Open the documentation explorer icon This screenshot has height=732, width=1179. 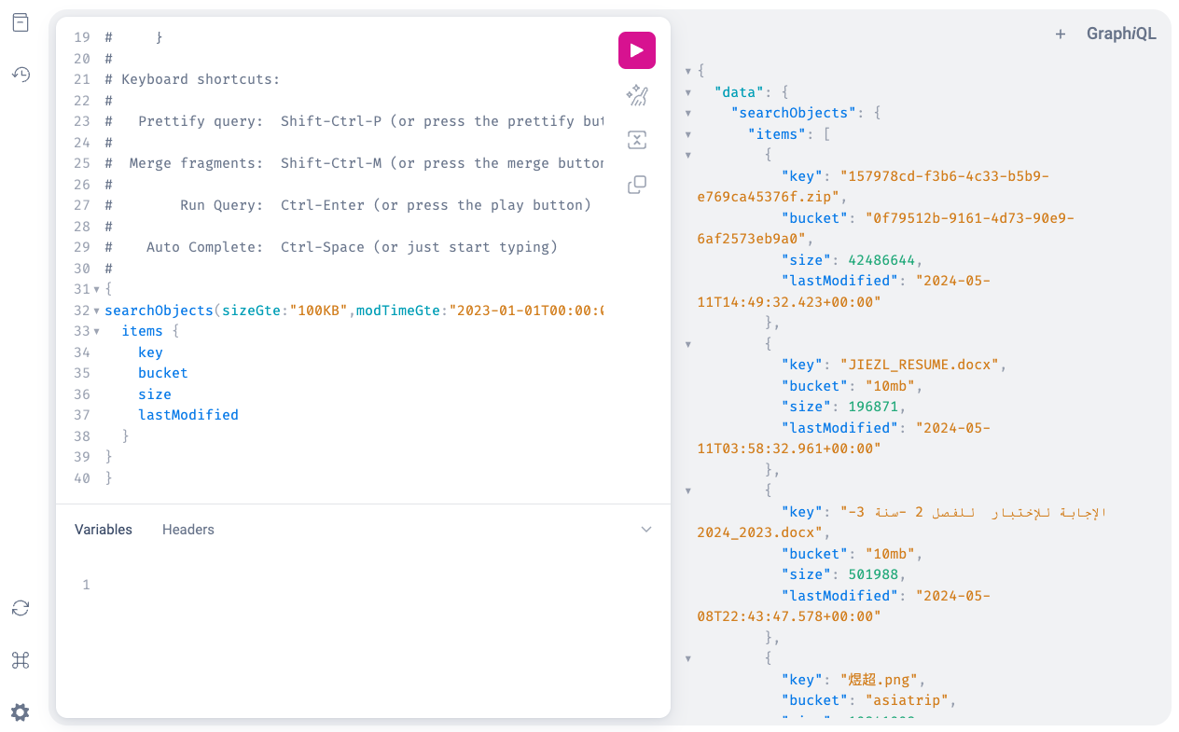(x=21, y=22)
